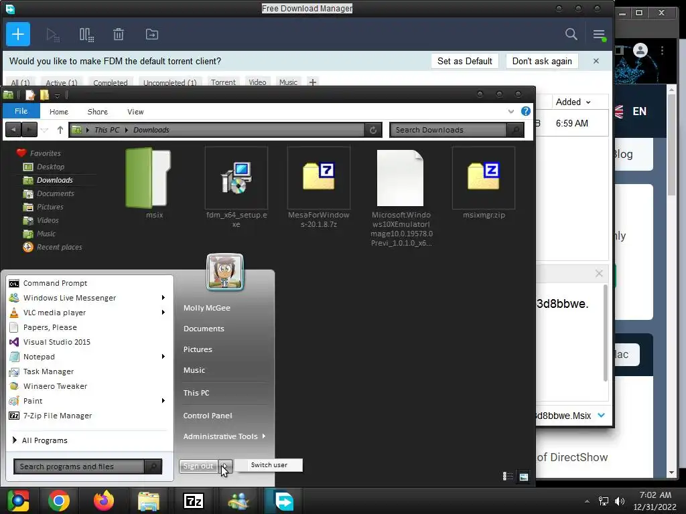Expand the Explorer ribbon chevron
The width and height of the screenshot is (686, 514).
click(x=510, y=112)
